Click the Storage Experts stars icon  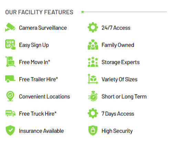pos(93,62)
